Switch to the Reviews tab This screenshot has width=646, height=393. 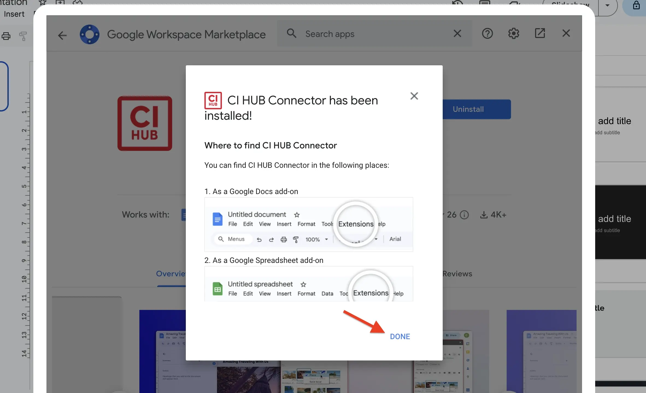[x=457, y=274]
